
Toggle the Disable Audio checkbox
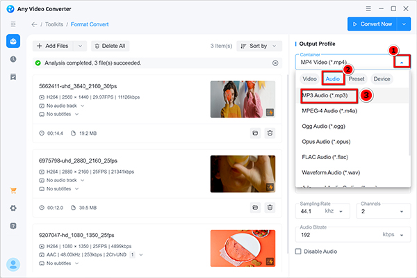click(x=298, y=252)
